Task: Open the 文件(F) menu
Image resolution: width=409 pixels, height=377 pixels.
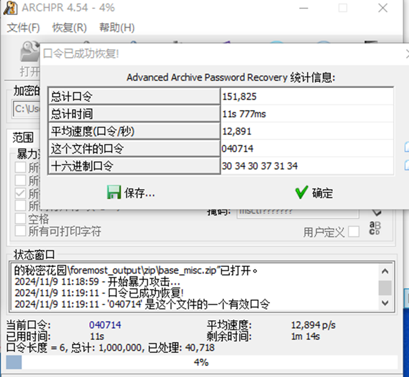Action: pos(23,28)
